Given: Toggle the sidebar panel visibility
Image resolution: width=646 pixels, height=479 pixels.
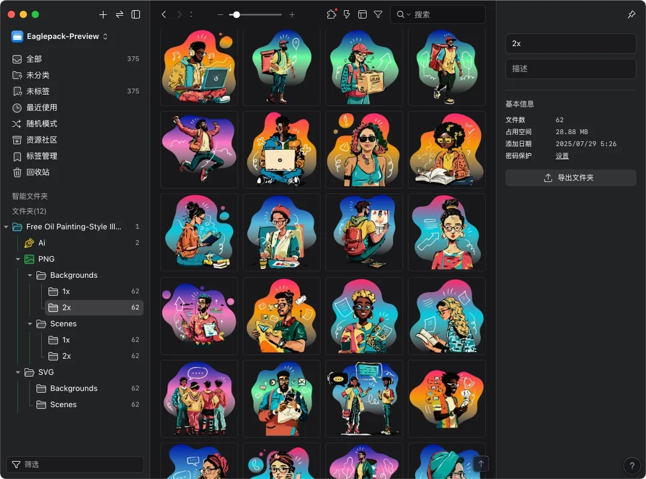Looking at the screenshot, I should click(136, 14).
